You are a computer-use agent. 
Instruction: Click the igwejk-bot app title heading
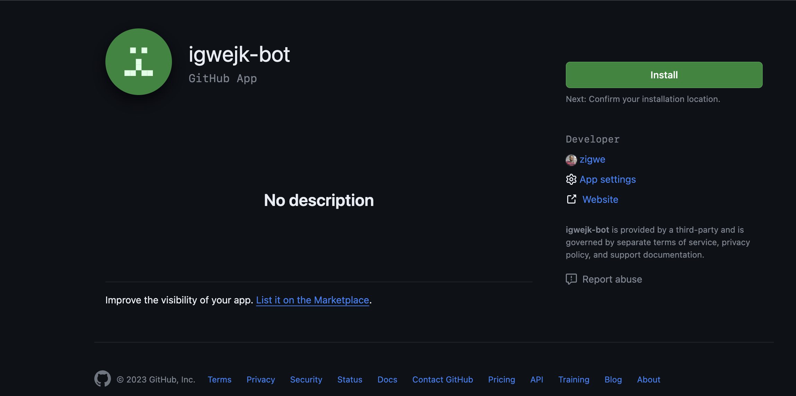239,55
